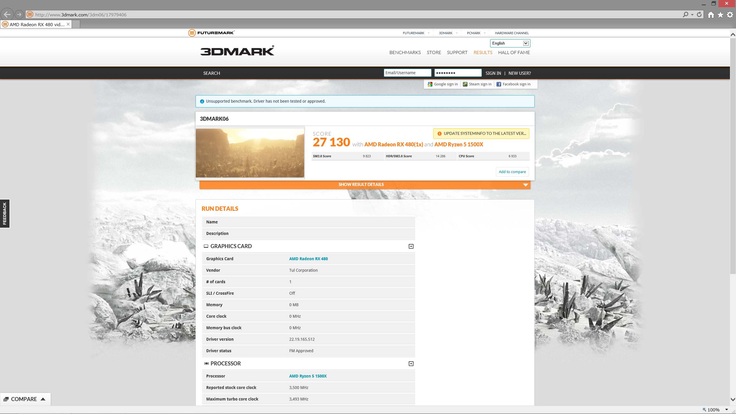Screen dimensions: 736x414
Task: Open browser Home icon
Action: point(711,15)
